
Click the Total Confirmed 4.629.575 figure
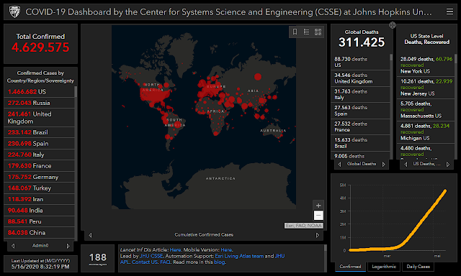[x=40, y=47]
